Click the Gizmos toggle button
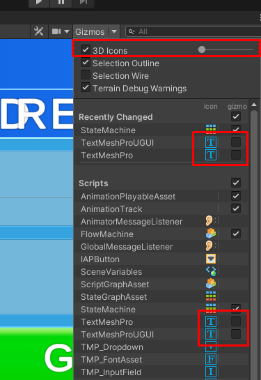 click(x=90, y=31)
